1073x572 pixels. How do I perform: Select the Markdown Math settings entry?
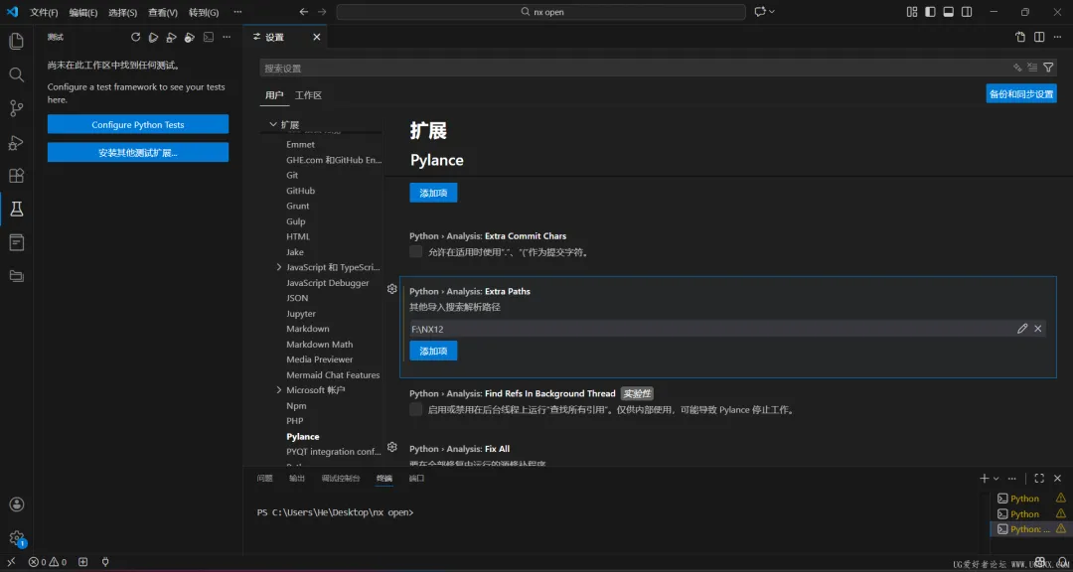tap(320, 345)
